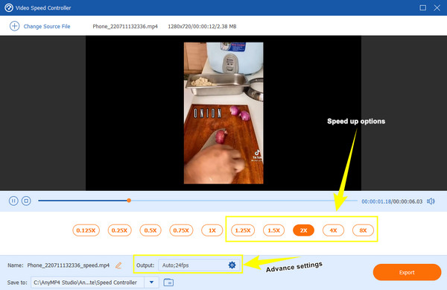Select 0.5X speed option
447x290 pixels.
pyautogui.click(x=150, y=230)
